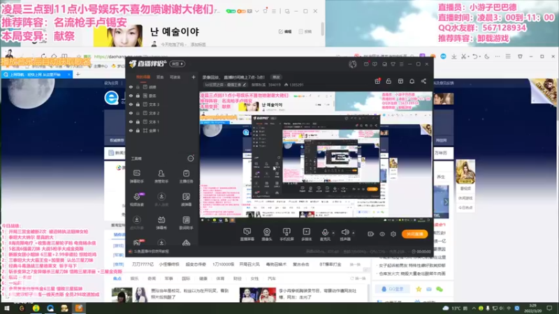Screen dimensions: 559x314
Task: Click the orange 关闭直播 button
Action: (414, 234)
